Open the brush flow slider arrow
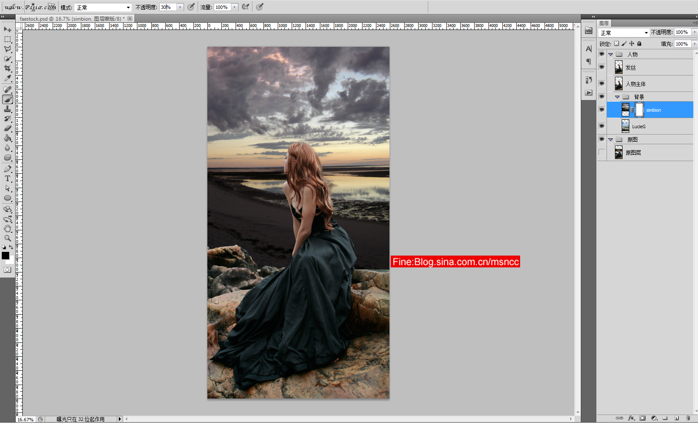The image size is (698, 423). point(235,7)
